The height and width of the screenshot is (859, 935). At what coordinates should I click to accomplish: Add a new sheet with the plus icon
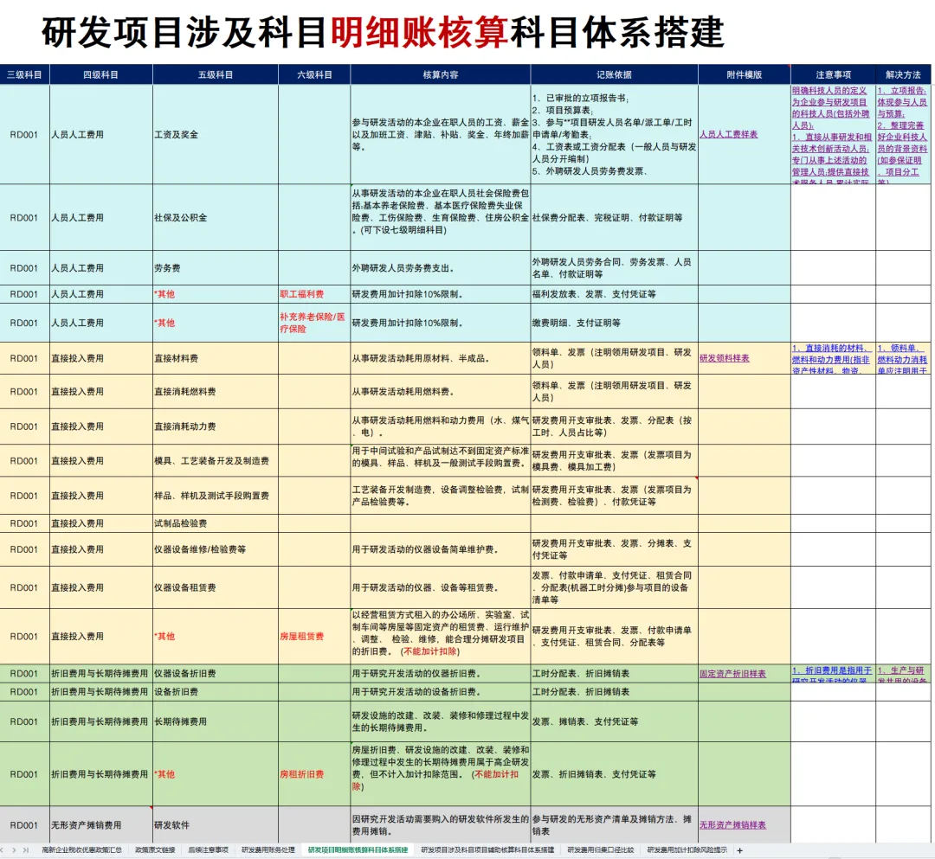[x=740, y=850]
